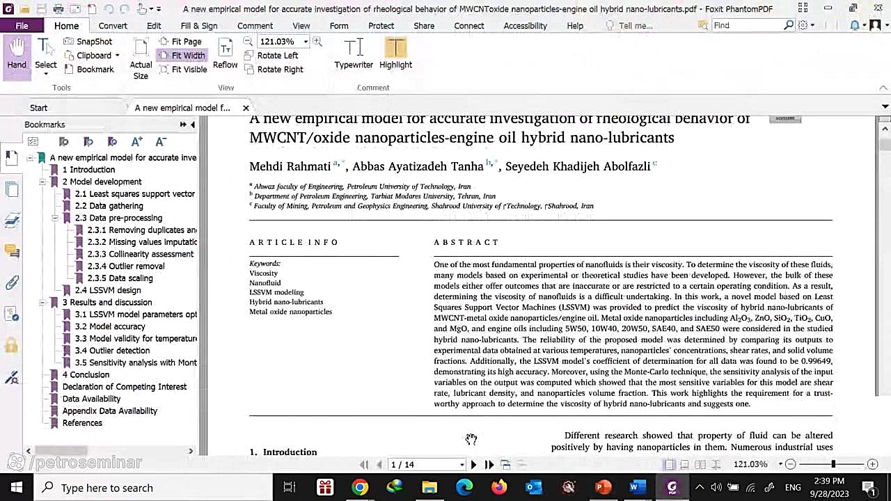This screenshot has height=501, width=891.
Task: Jump to the References bookmark
Action: pos(82,423)
